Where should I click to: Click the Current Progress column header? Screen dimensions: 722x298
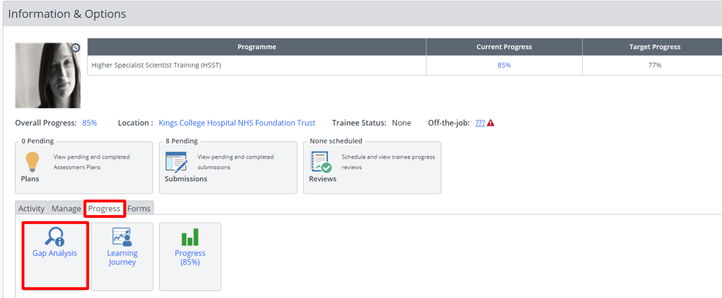[504, 47]
